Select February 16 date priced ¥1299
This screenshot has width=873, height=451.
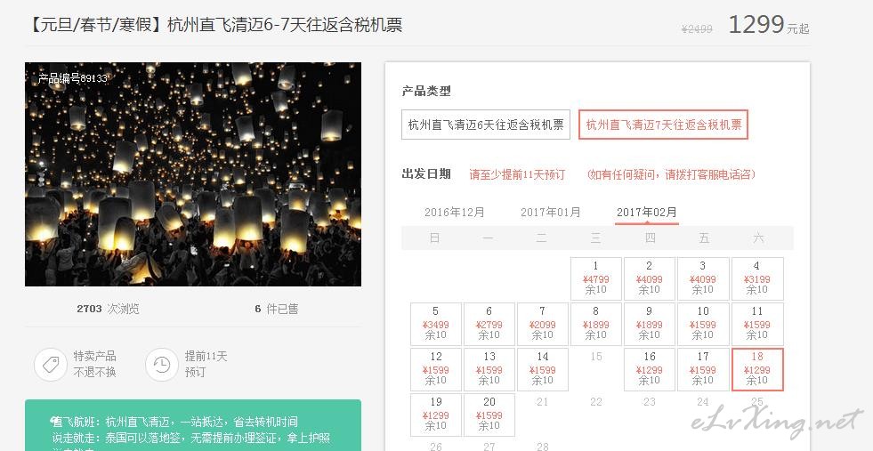[x=649, y=370]
